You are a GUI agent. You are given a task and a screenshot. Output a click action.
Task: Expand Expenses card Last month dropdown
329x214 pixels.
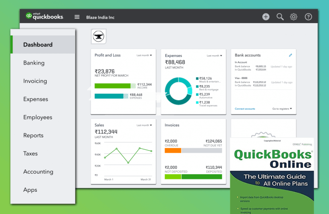coord(214,56)
